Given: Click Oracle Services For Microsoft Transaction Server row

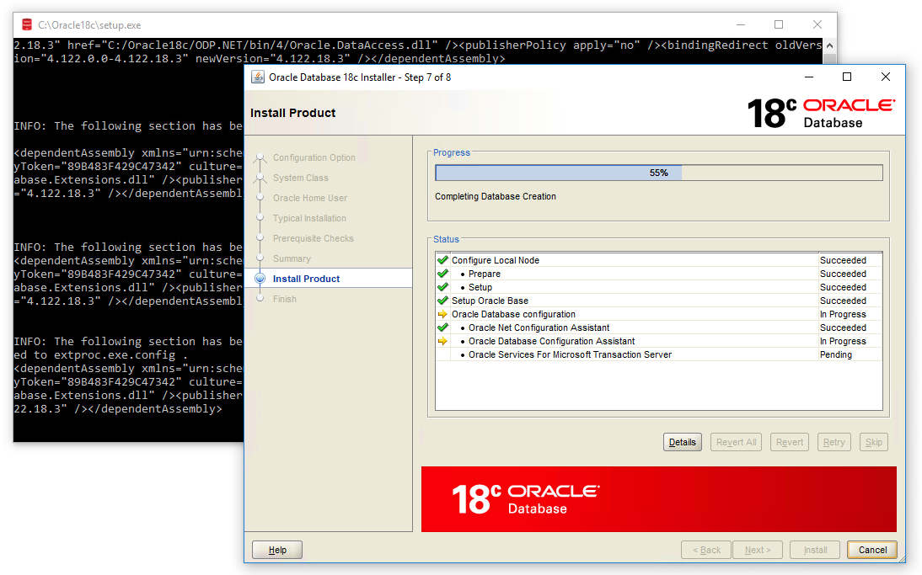Looking at the screenshot, I should (658, 354).
